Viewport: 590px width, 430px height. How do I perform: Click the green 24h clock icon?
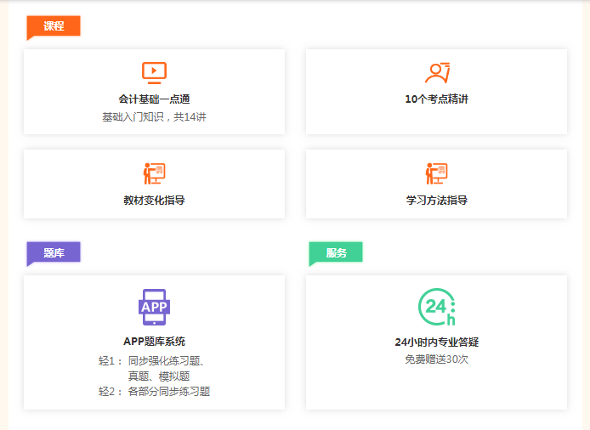436,307
